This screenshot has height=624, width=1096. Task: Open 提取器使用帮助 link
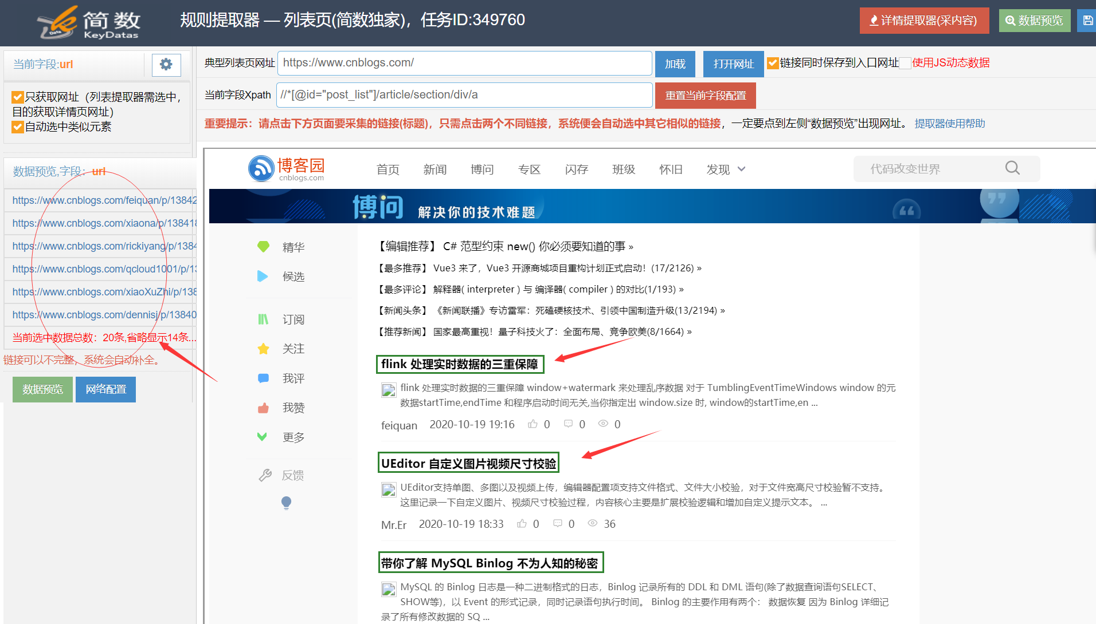point(950,124)
